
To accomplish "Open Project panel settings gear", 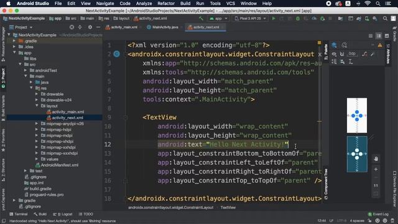I will point(90,27).
